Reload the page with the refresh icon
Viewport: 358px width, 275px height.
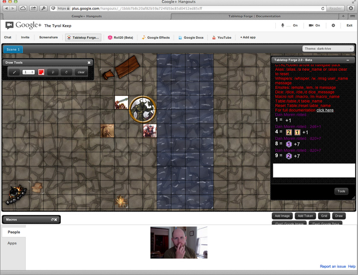[x=323, y=9]
